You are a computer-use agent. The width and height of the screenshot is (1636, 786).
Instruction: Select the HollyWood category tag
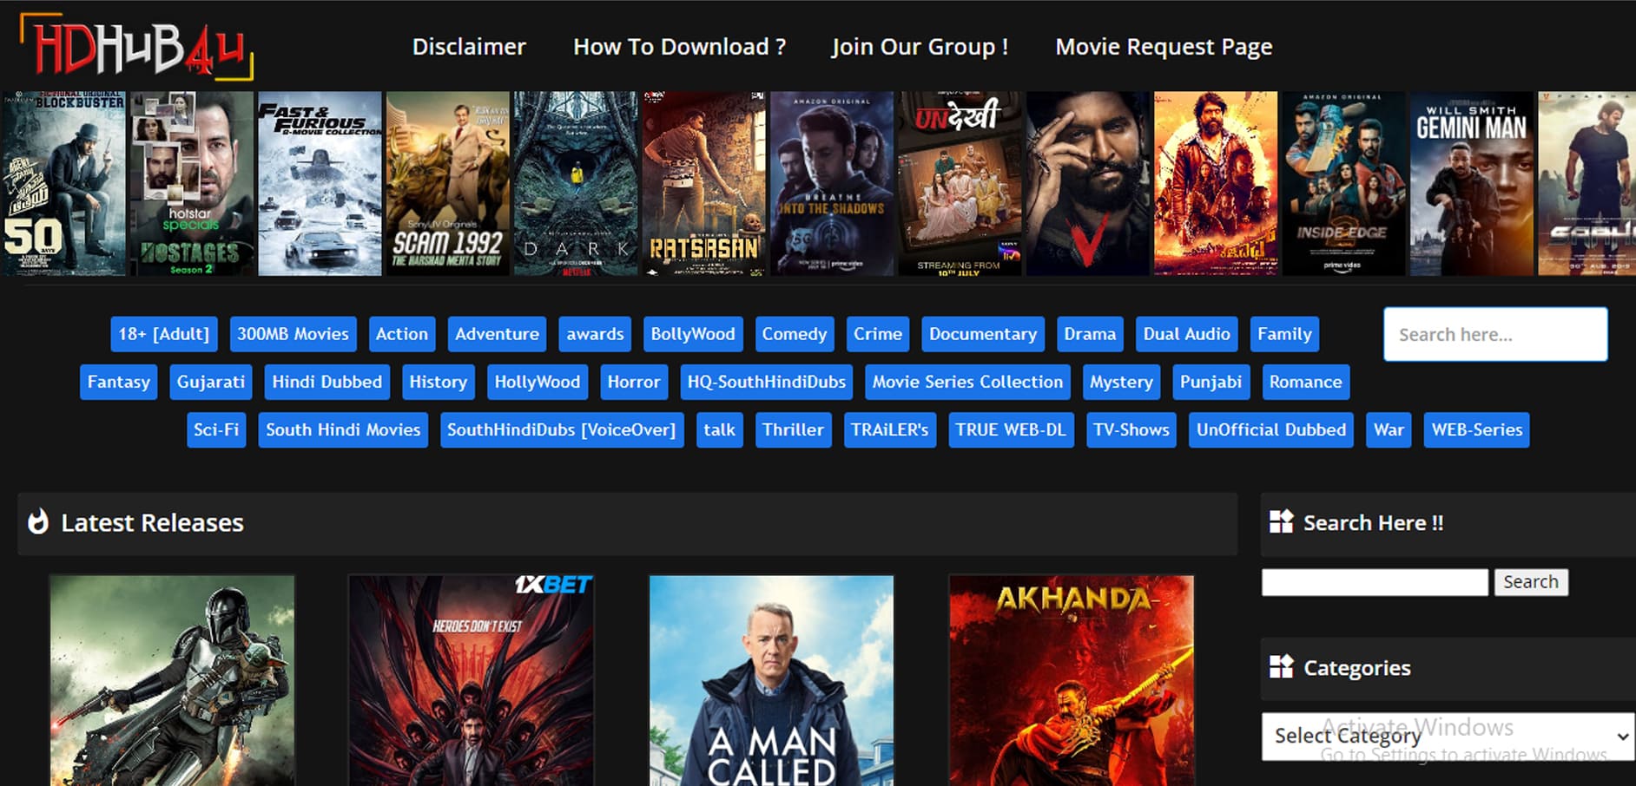(538, 382)
